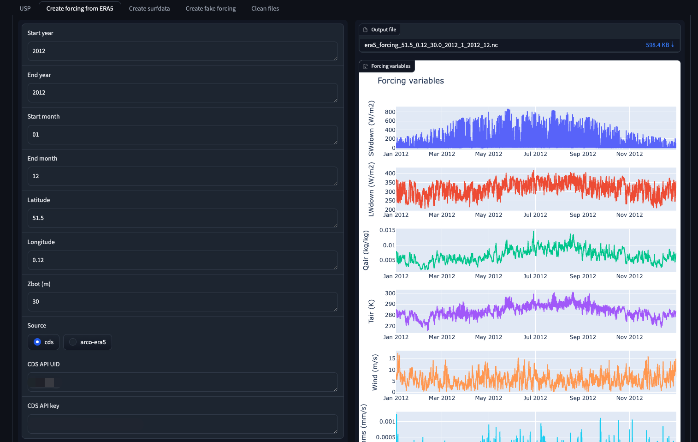Switch to the USP tab
Screen dimensions: 698x442
[25, 8]
